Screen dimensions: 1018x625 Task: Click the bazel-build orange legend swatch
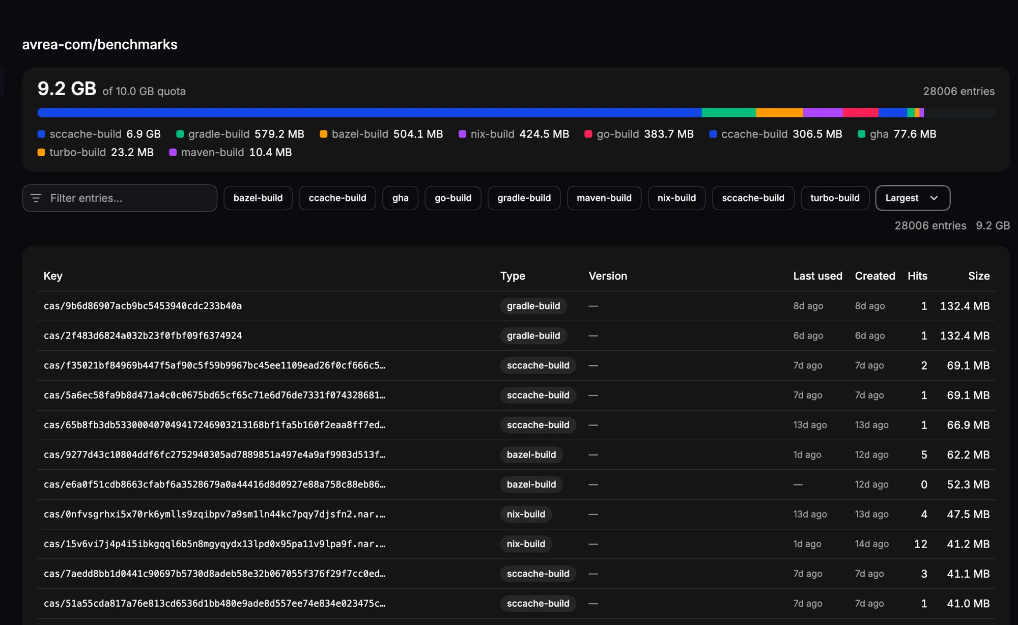(323, 134)
